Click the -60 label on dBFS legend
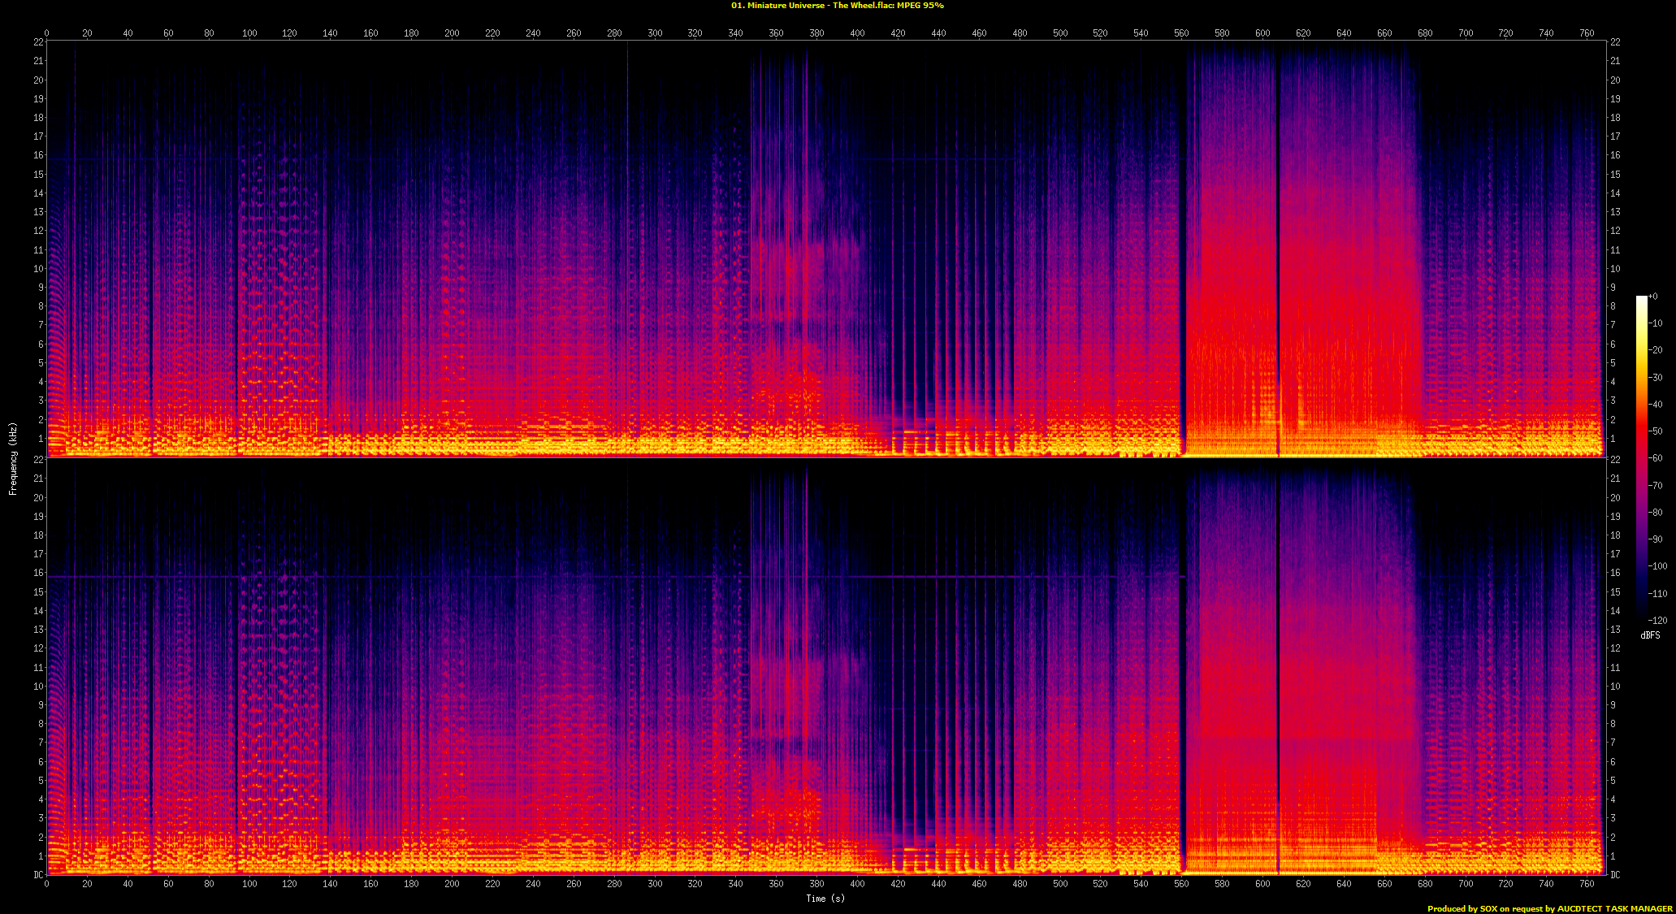Screen dimensions: 1676x914 pyautogui.click(x=1656, y=458)
